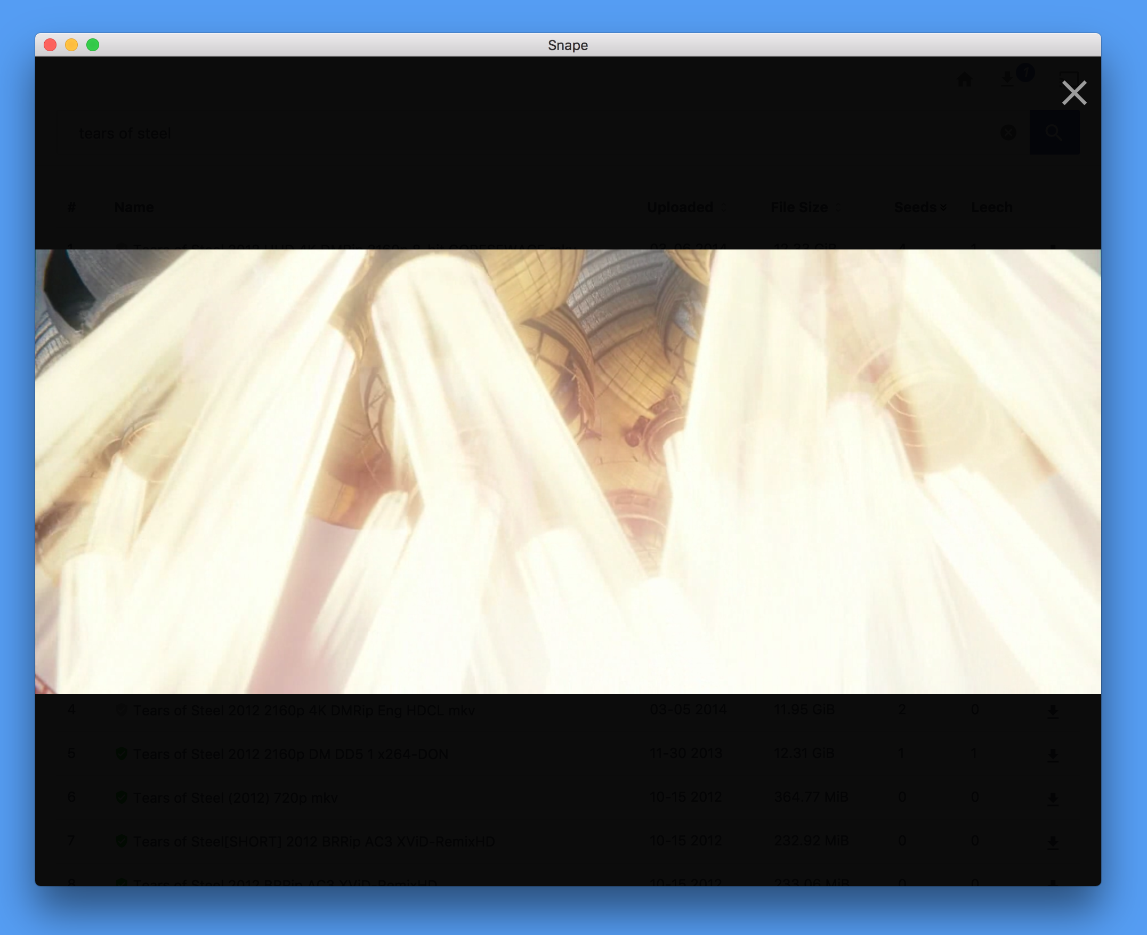Sort results by Uploaded column
Viewport: 1147px width, 935px height.
click(x=680, y=207)
